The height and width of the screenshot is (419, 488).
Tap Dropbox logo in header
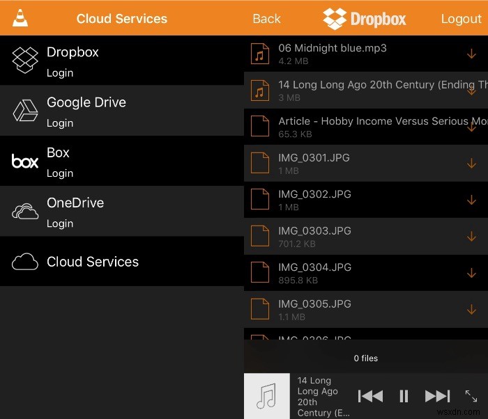(x=365, y=19)
